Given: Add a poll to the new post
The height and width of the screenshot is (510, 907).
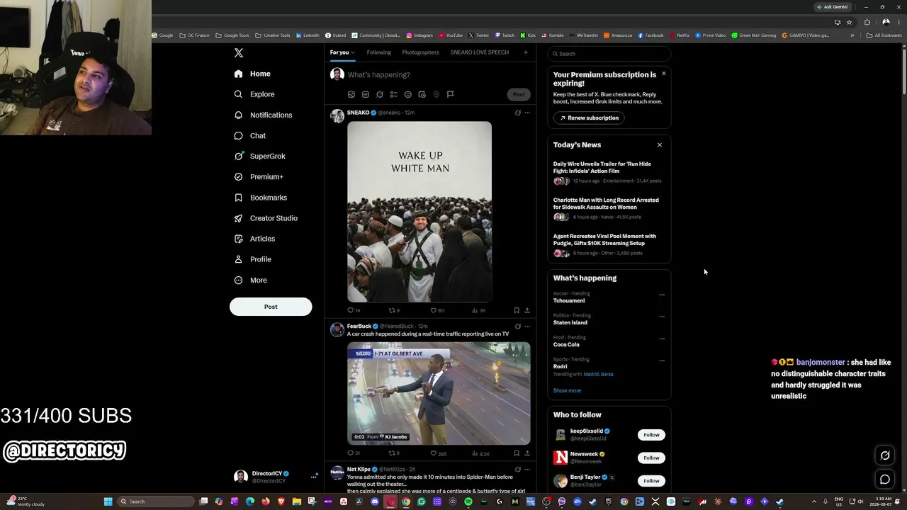Looking at the screenshot, I should 393,94.
